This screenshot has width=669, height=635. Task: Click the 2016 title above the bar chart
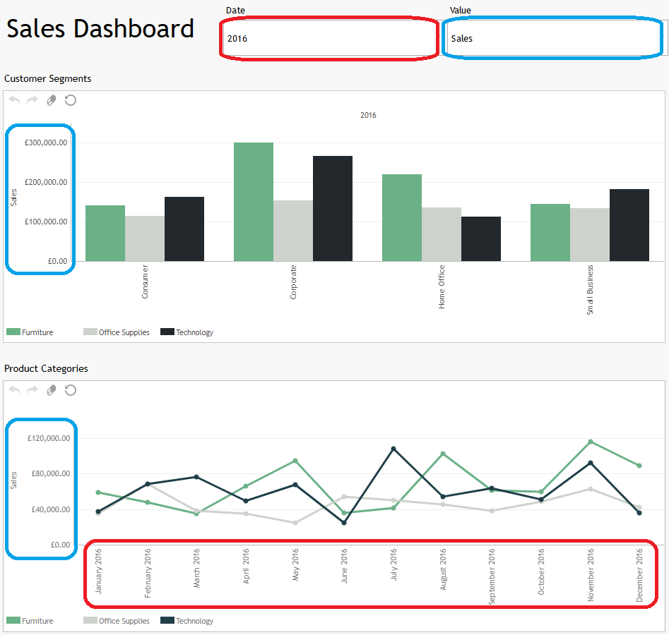tap(368, 115)
